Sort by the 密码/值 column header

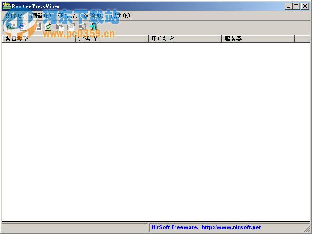tap(112, 39)
